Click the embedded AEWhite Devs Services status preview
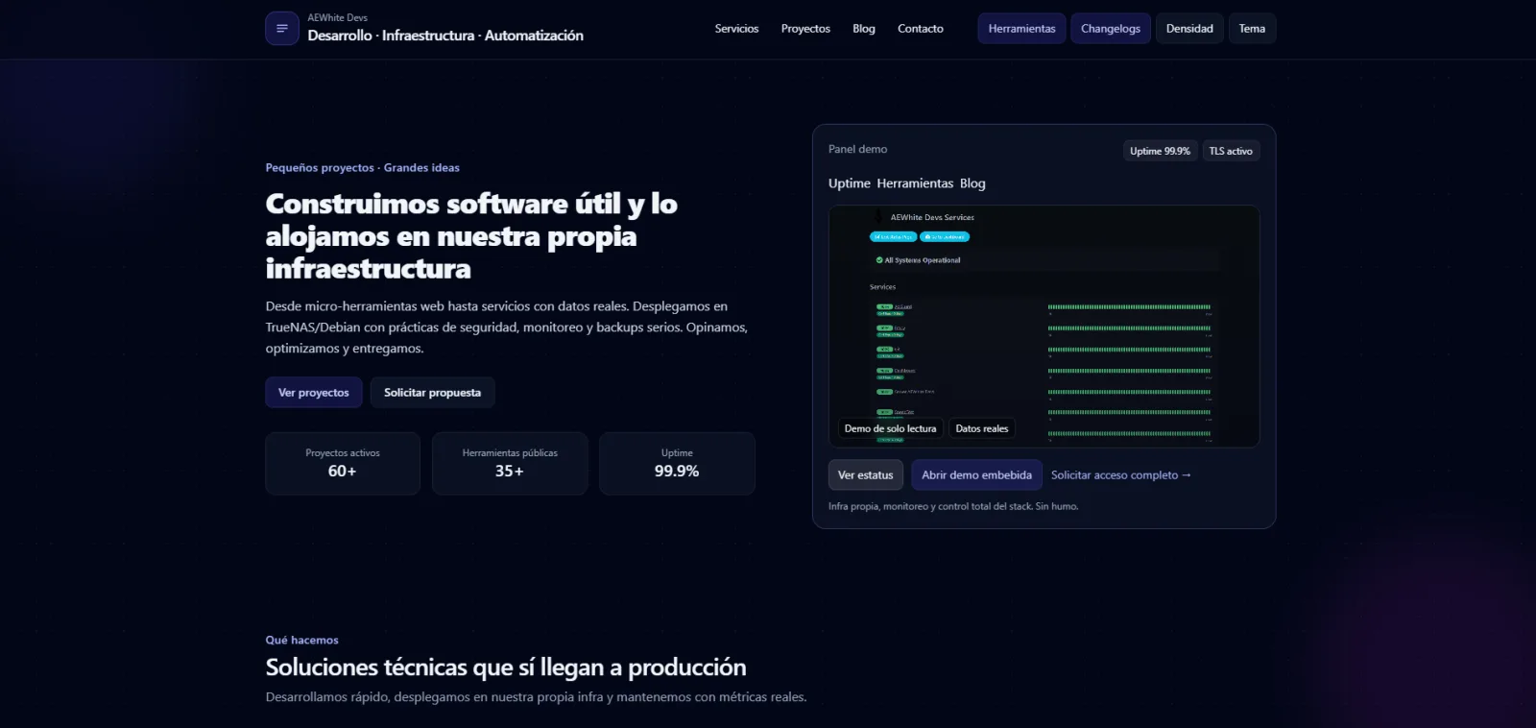Image resolution: width=1536 pixels, height=728 pixels. click(x=1044, y=327)
